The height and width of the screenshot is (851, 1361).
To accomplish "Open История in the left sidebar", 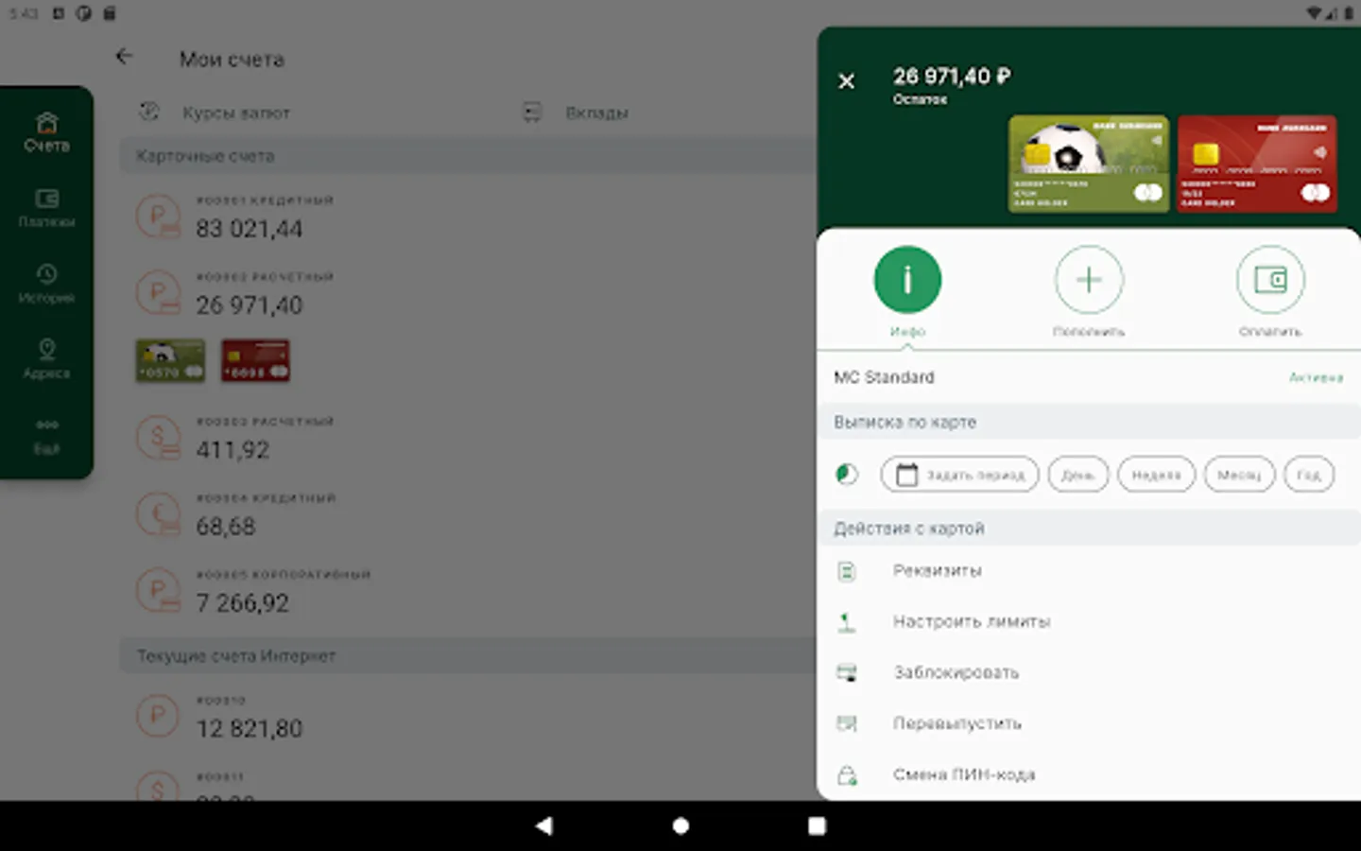I will pos(46,284).
